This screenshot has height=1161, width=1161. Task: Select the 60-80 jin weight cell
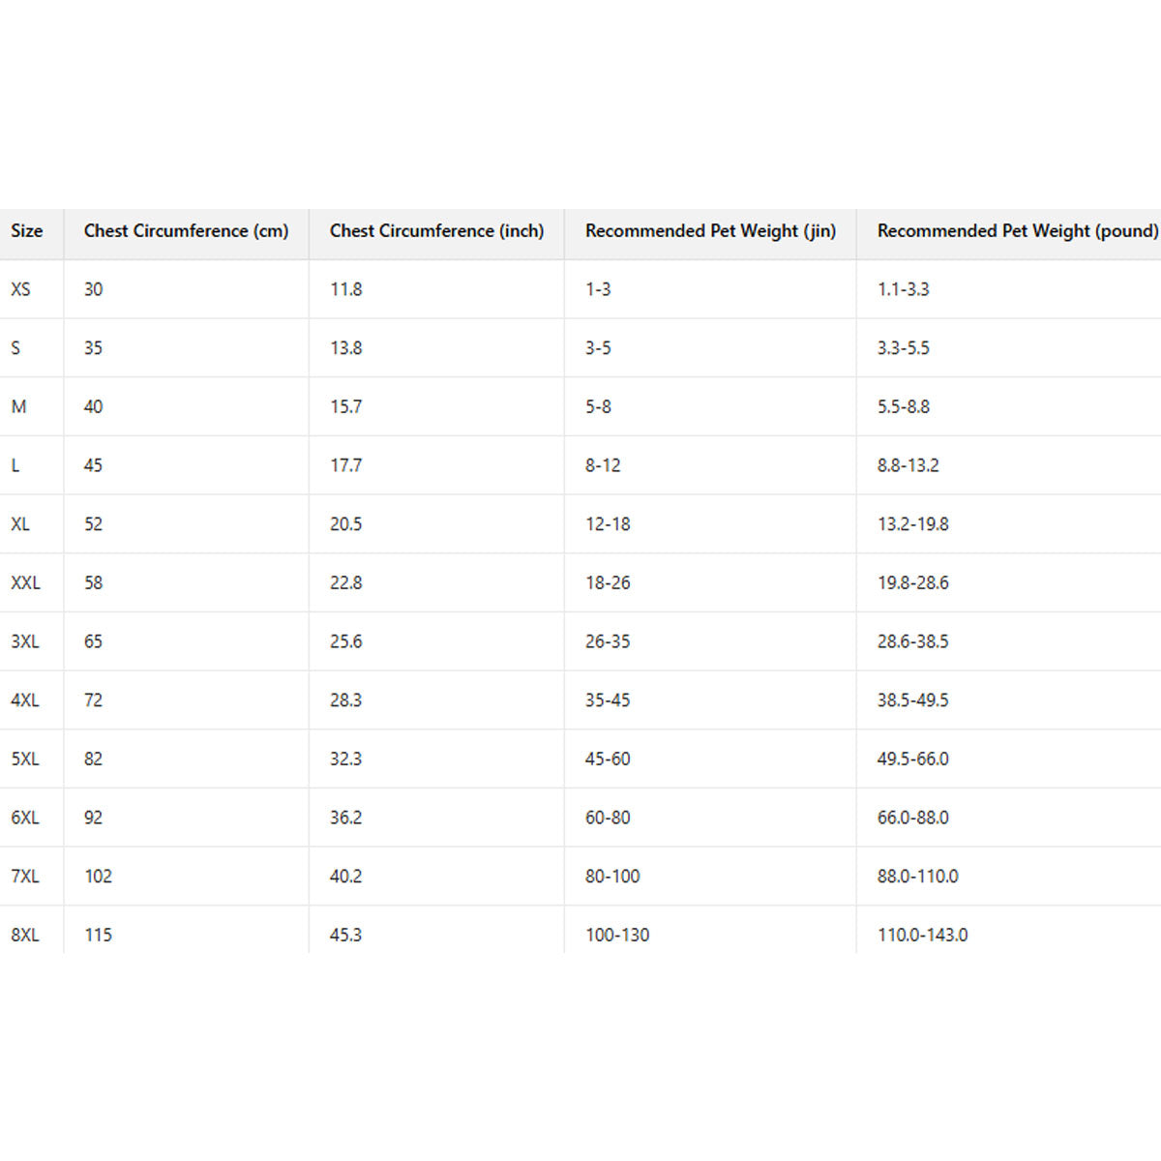click(x=608, y=818)
